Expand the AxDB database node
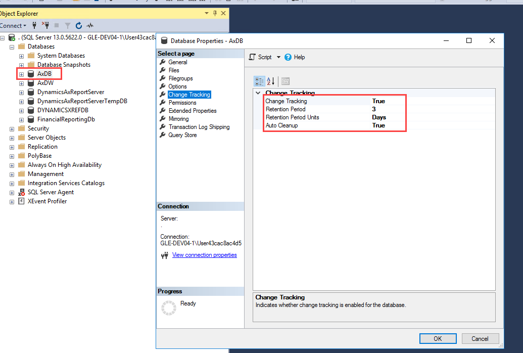This screenshot has height=353, width=523. pyautogui.click(x=21, y=74)
